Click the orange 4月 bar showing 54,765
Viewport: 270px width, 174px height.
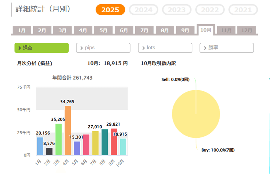[68, 131]
